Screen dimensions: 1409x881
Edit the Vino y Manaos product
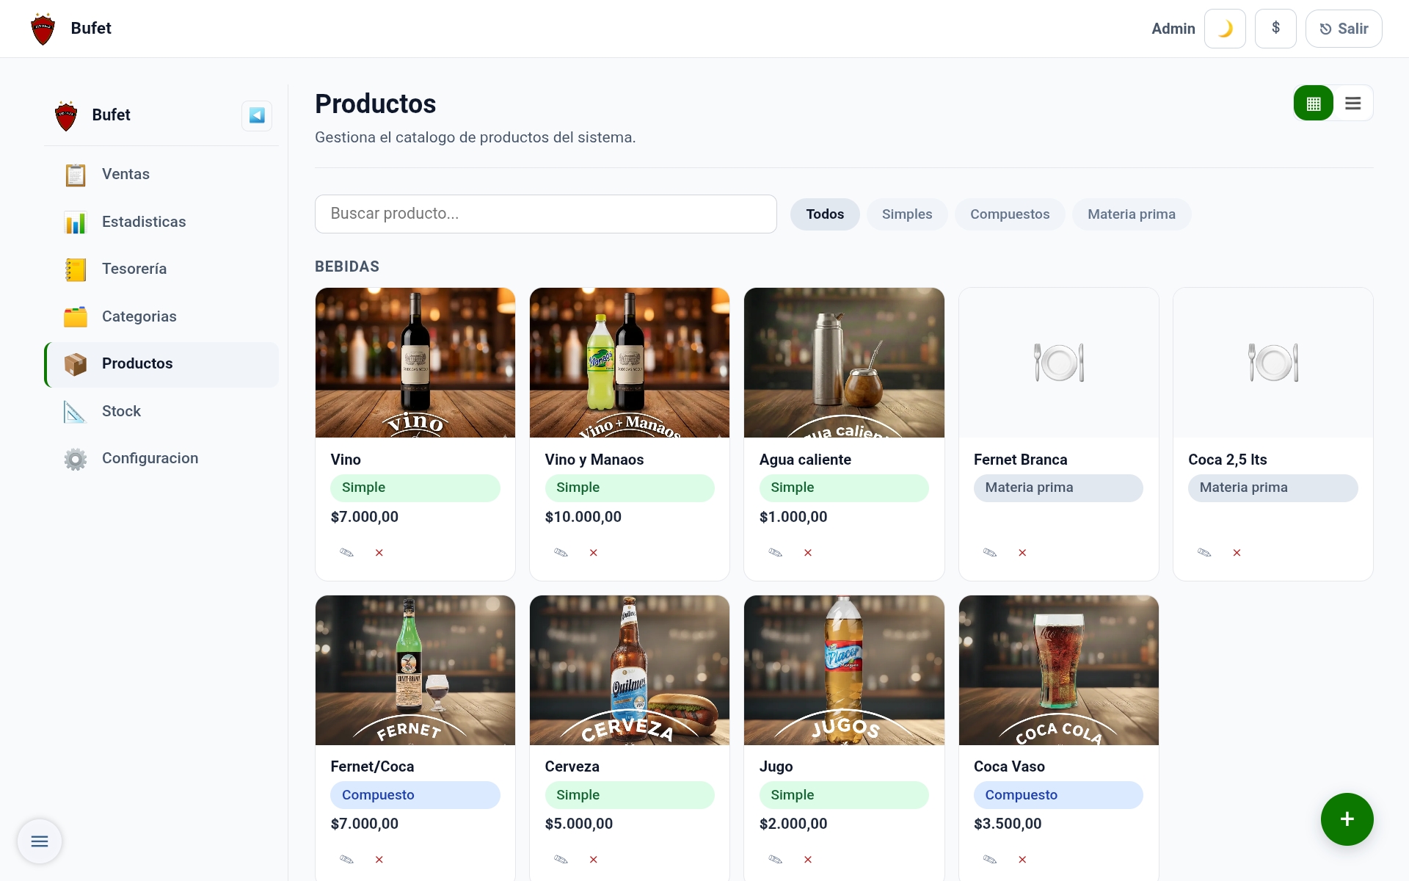pos(561,553)
